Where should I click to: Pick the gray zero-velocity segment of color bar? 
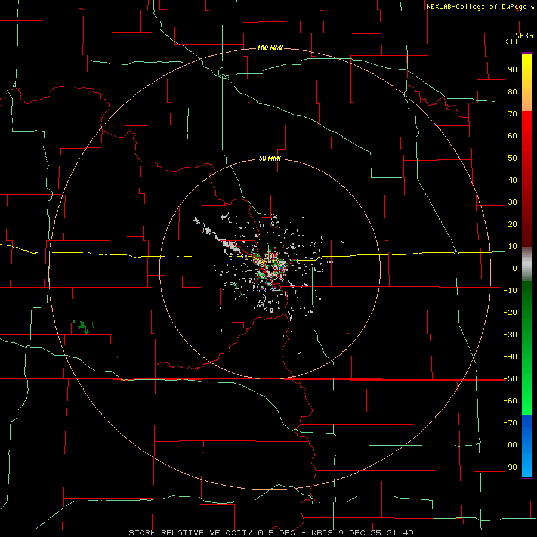(527, 266)
